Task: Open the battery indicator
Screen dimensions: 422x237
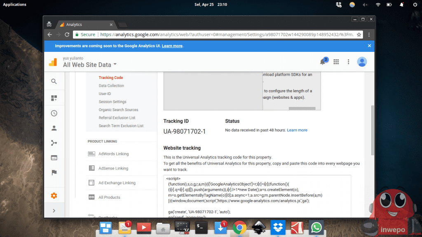Action: point(389,5)
